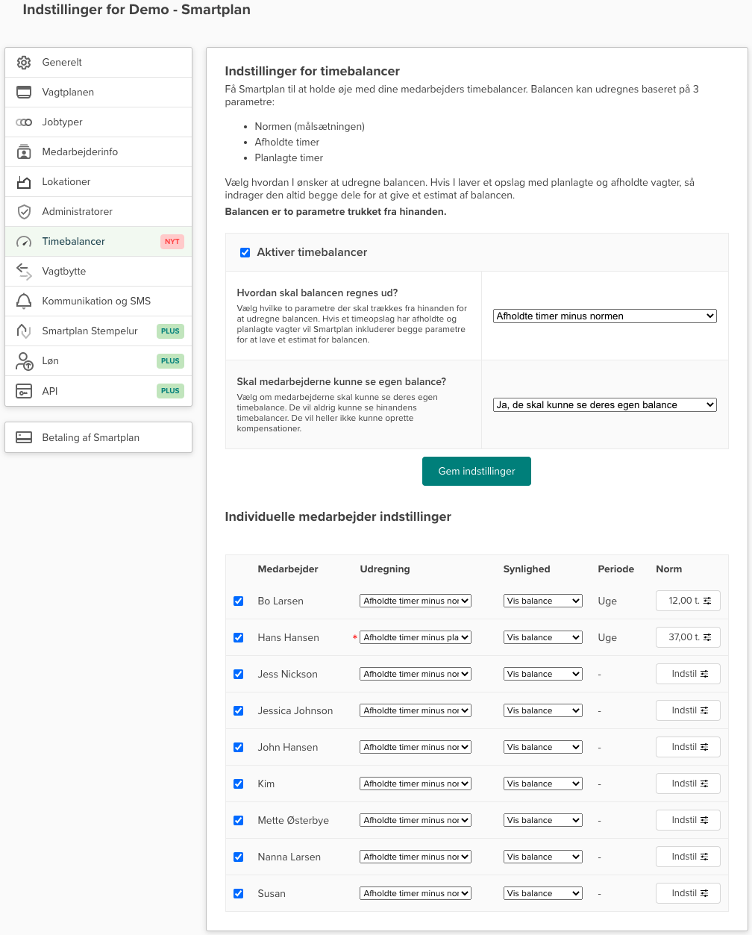The image size is (752, 935).
Task: Open the Betaling af Smartplan page
Action: pyautogui.click(x=90, y=438)
